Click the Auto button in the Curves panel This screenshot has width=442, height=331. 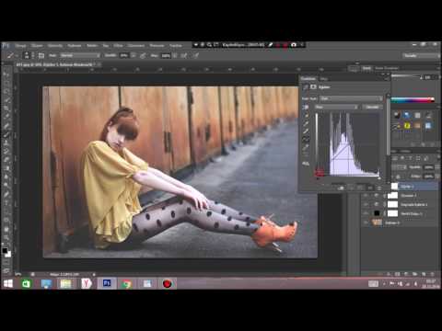click(372, 107)
